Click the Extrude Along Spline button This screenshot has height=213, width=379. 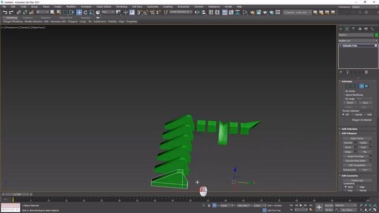[355, 161]
